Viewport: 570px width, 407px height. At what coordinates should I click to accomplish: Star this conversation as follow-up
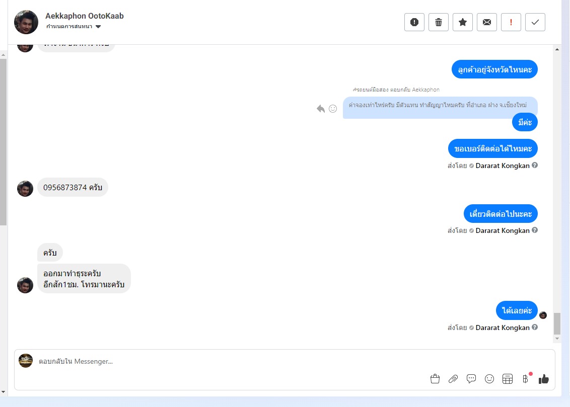tap(462, 22)
